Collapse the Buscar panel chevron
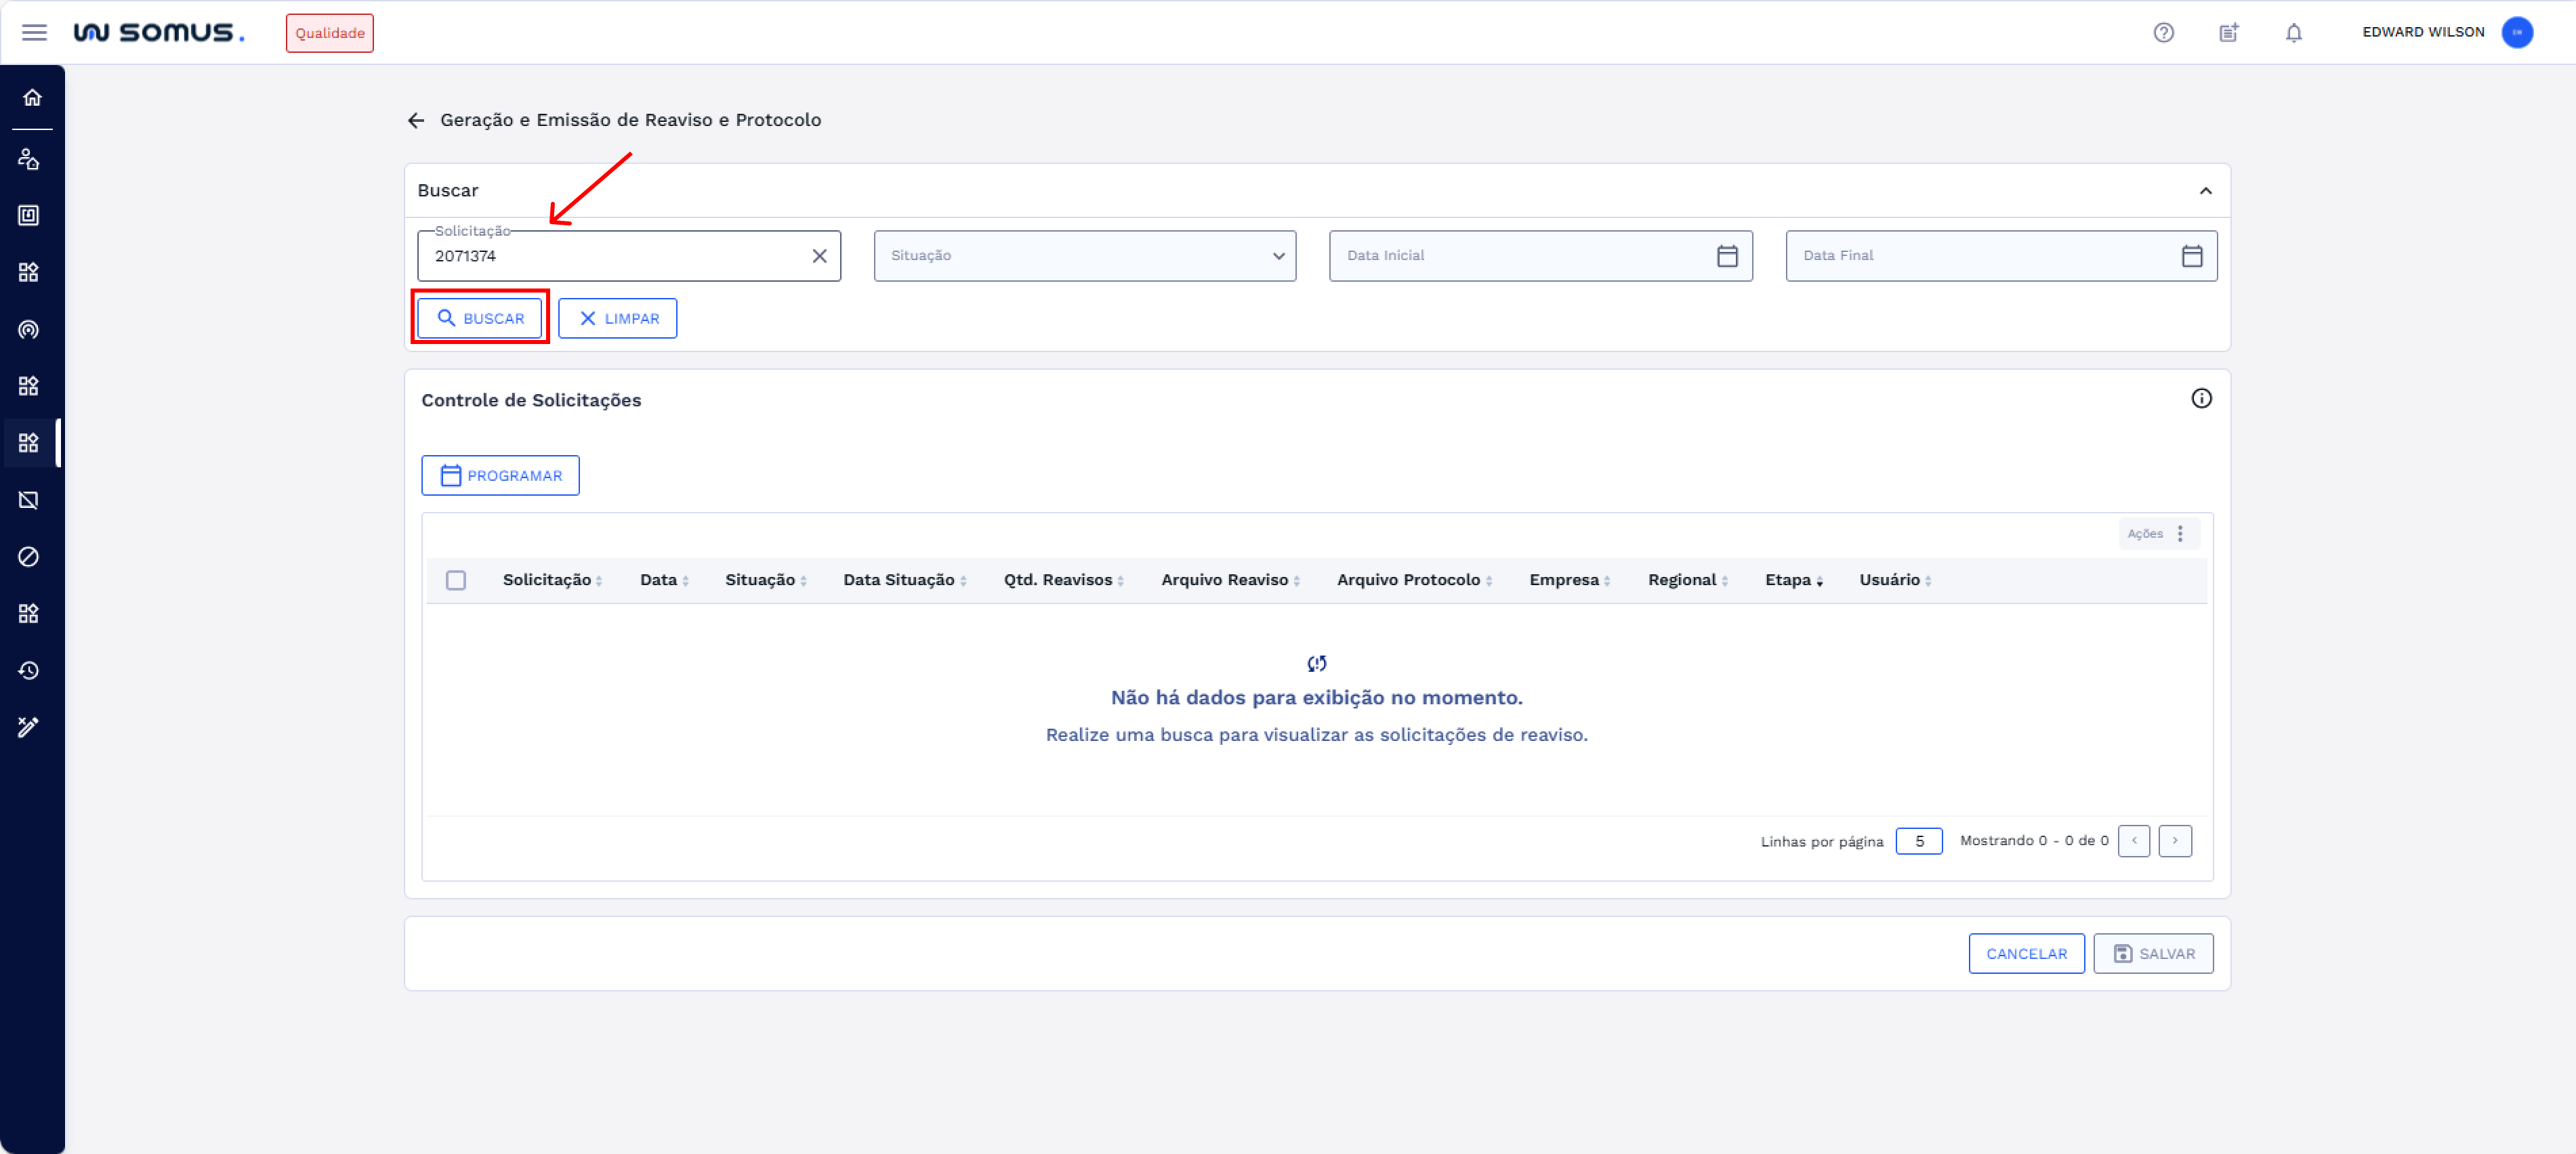The width and height of the screenshot is (2576, 1154). (2205, 191)
